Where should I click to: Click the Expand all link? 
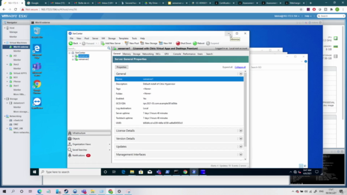tap(227, 67)
